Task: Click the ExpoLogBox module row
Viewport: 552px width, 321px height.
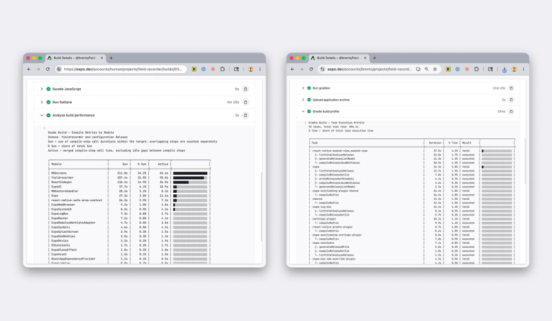Action: 129,214
